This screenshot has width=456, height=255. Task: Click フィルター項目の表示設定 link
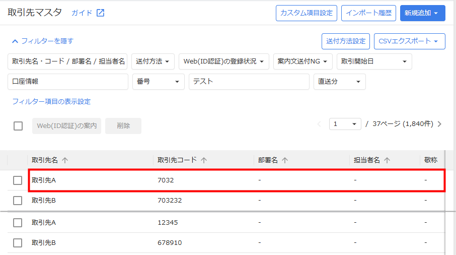[x=51, y=102]
